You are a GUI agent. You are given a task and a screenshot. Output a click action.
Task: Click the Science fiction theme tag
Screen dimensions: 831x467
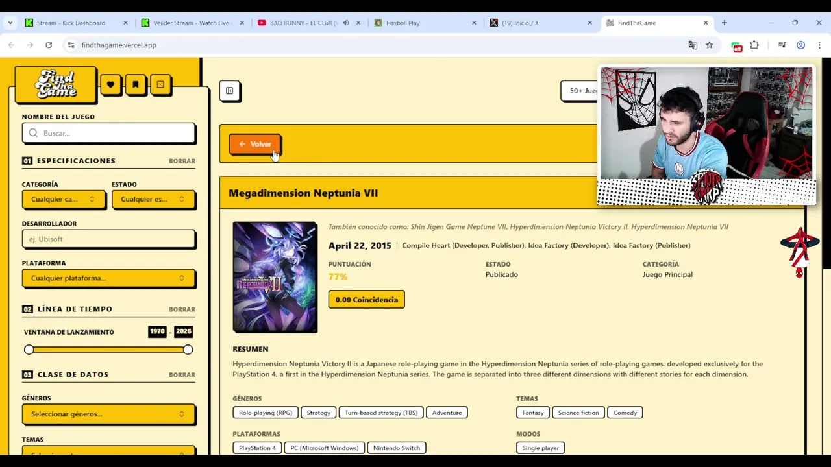pyautogui.click(x=578, y=413)
